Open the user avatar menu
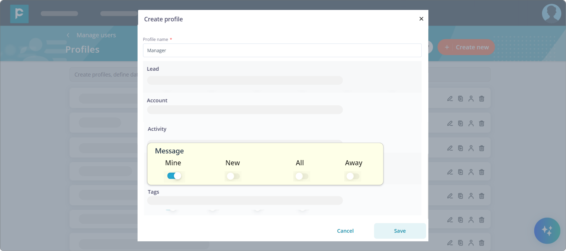 (551, 13)
